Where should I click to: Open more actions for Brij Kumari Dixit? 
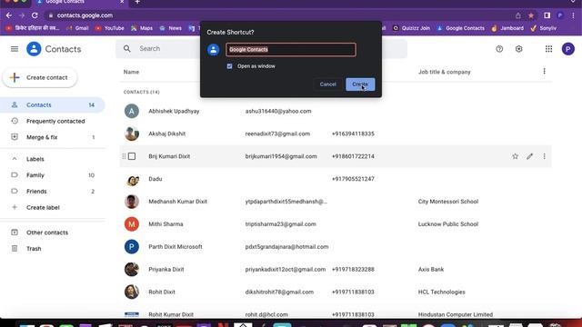(544, 156)
